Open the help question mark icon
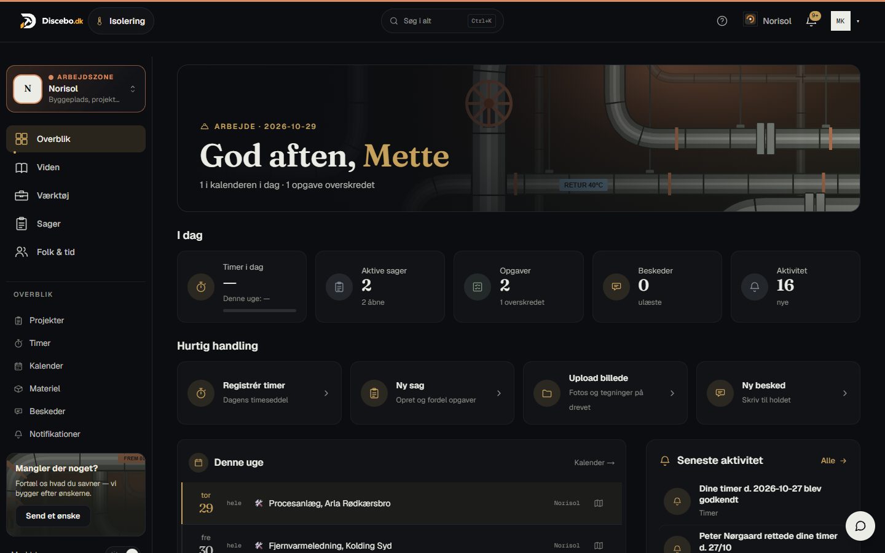The height and width of the screenshot is (553, 885). (722, 21)
